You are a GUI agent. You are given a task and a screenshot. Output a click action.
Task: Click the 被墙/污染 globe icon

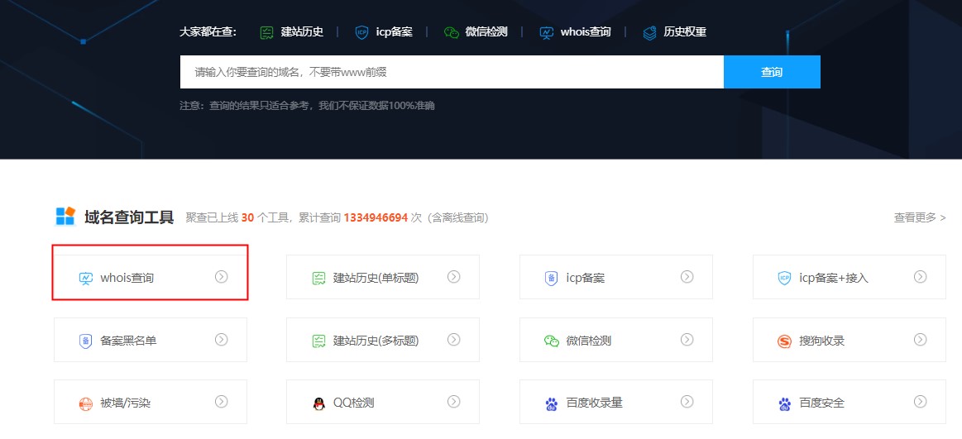pos(85,403)
